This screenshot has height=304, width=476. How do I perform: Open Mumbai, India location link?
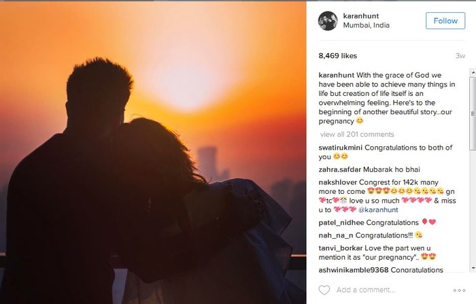tap(366, 25)
